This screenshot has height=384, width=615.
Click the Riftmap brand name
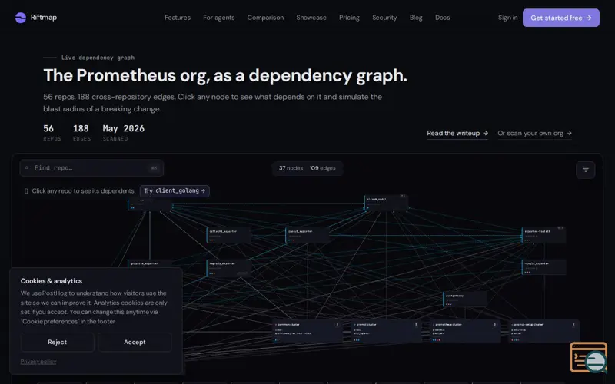(44, 18)
